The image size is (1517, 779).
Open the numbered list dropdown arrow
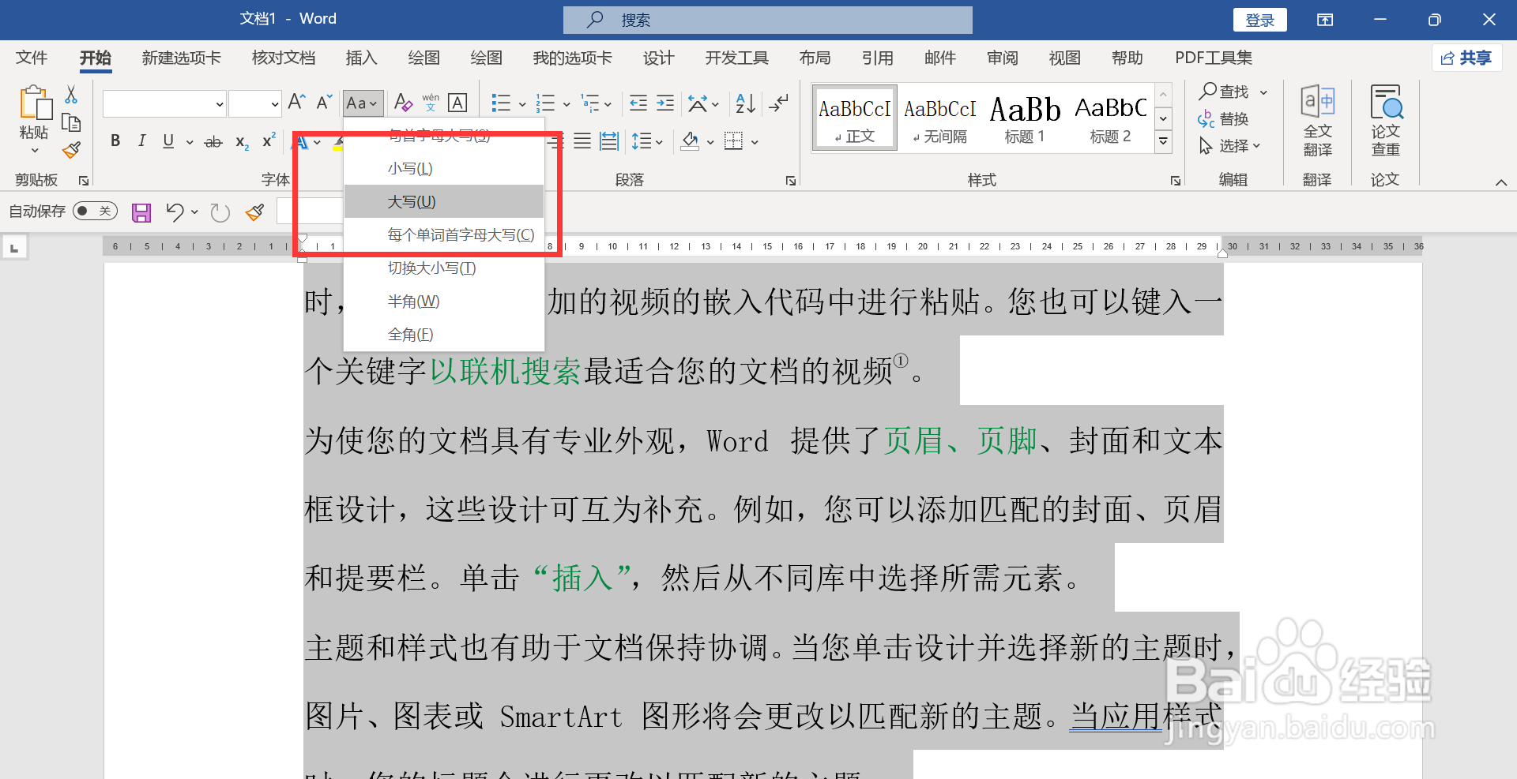(x=567, y=103)
